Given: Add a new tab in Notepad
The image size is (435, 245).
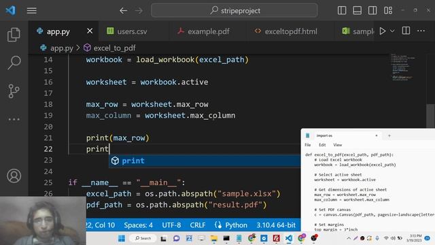Looking at the screenshot, I should (x=389, y=135).
